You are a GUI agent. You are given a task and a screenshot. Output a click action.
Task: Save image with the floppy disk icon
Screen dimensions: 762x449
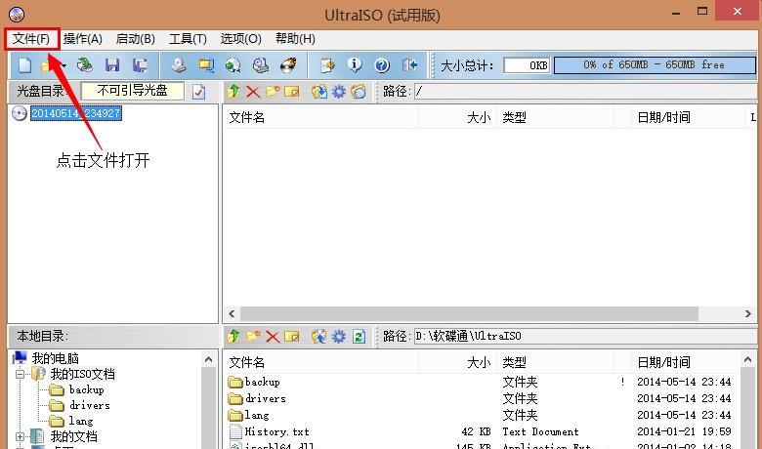tap(112, 65)
